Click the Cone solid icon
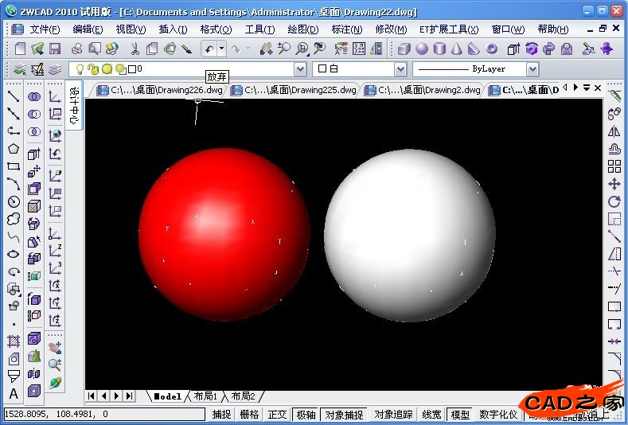628x425 pixels. pyautogui.click(x=457, y=49)
